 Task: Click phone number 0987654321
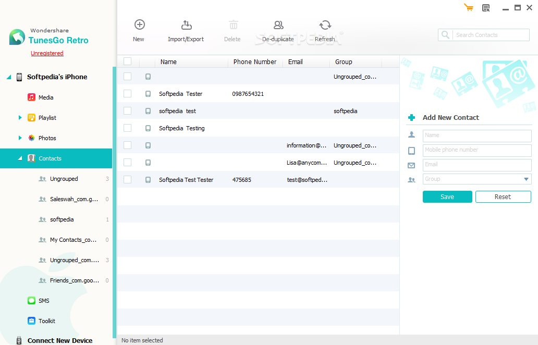click(x=248, y=94)
